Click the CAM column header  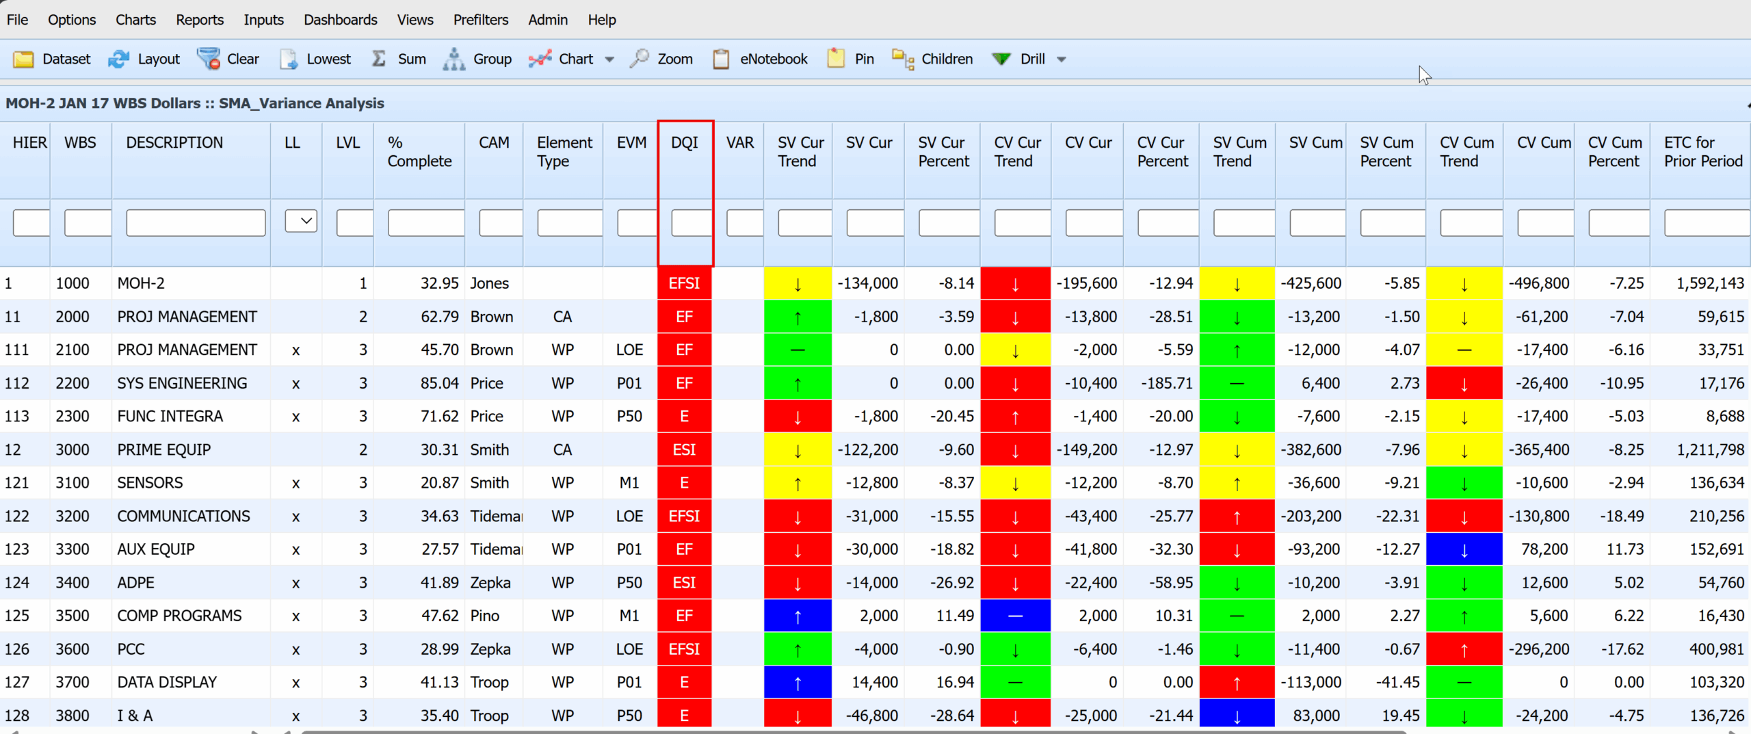494,142
